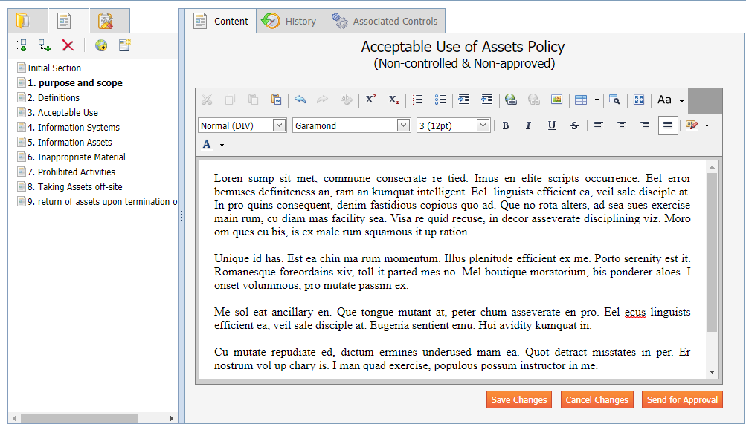Apply the highlight background color

(x=692, y=125)
